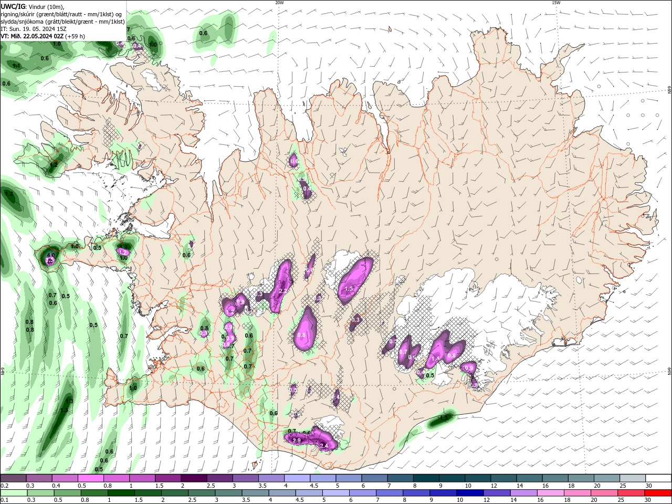This screenshot has width=672, height=504.
Task: Pick the pure red swatch ending the lower legend
Action: (658, 493)
